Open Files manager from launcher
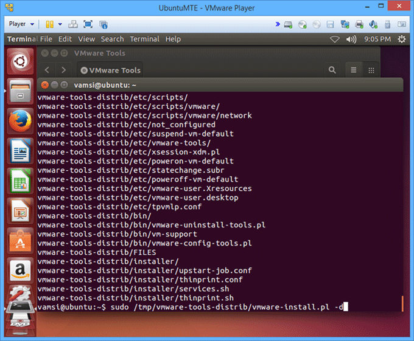This screenshot has width=414, height=341. click(20, 91)
